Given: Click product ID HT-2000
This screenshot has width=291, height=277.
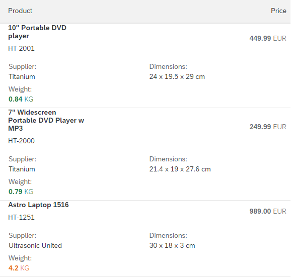Looking at the screenshot, I should 21,141.
